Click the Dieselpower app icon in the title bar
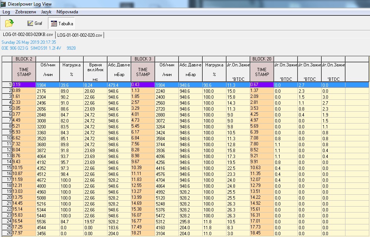The image size is (370, 237). [4, 4]
